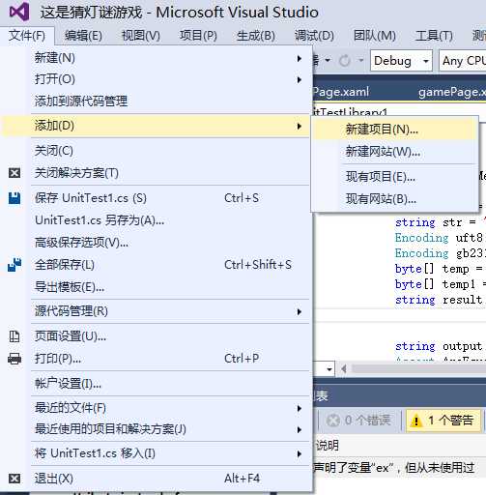Click the 说明 column header

click(327, 446)
